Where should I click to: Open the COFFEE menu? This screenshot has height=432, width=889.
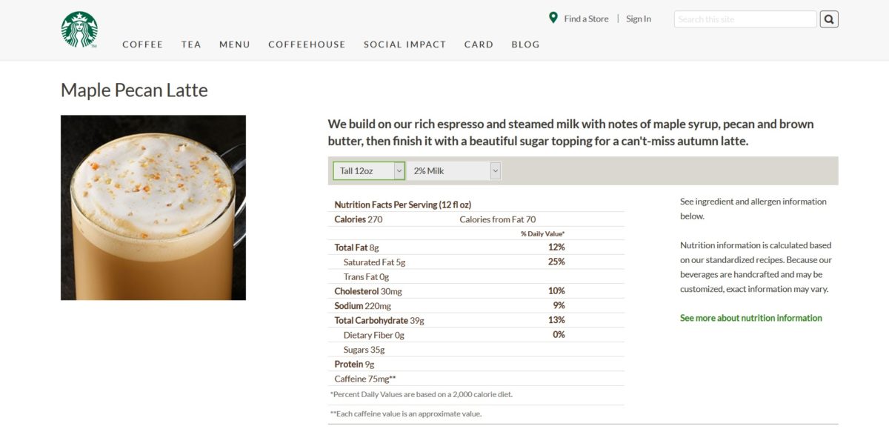coord(142,44)
